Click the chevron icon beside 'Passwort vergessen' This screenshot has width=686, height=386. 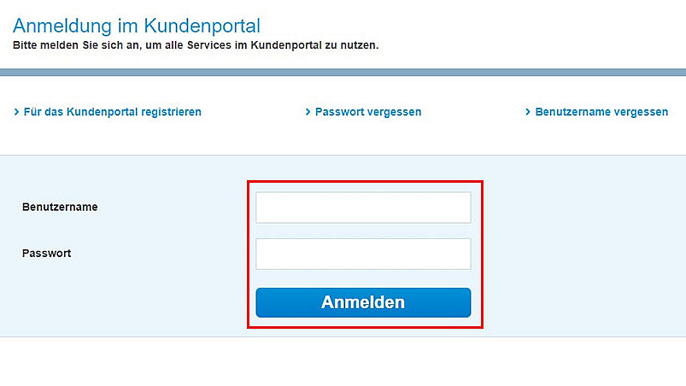click(x=308, y=112)
